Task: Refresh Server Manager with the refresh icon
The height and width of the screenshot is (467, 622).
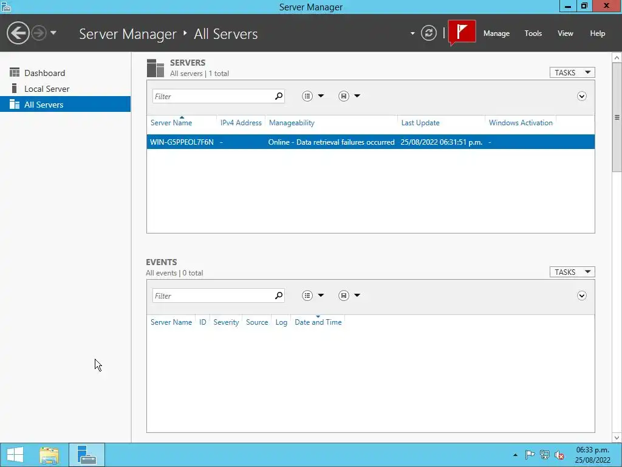Action: [x=428, y=33]
